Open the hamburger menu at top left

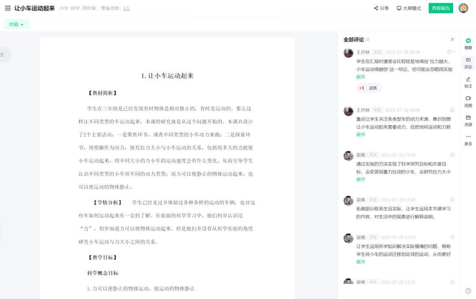(7, 8)
